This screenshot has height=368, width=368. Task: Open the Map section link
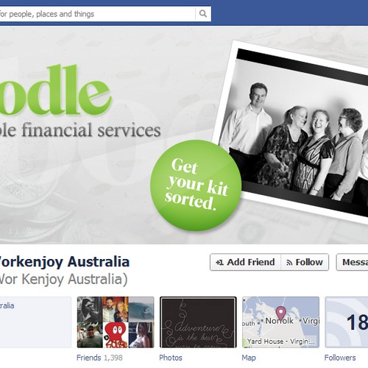[249, 358]
